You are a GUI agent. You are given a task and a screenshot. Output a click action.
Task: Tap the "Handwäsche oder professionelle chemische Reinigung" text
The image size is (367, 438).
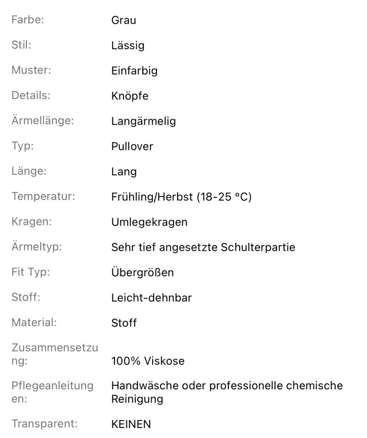pos(227,392)
